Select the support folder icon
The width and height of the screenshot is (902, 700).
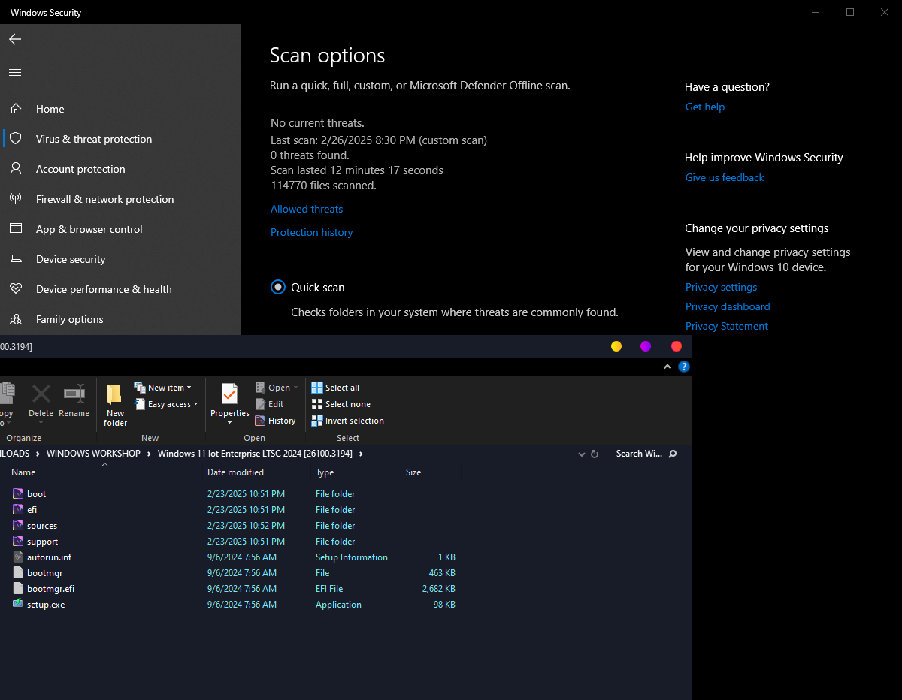point(19,542)
